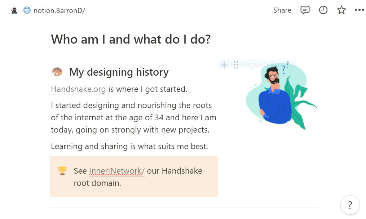Open the Handshake.org link

79,89
